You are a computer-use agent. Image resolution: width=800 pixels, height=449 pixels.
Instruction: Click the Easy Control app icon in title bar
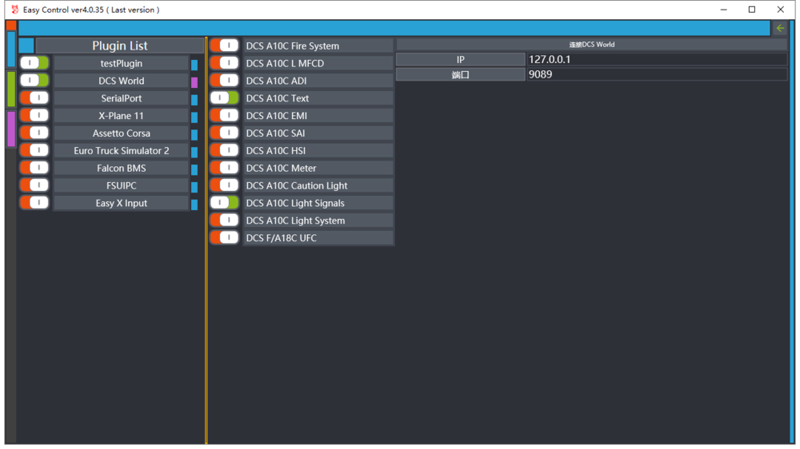click(14, 9)
